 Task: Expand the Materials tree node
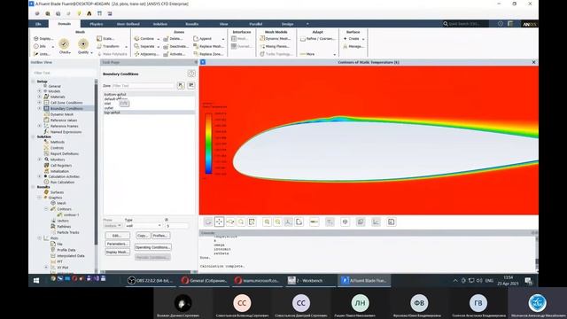39,97
